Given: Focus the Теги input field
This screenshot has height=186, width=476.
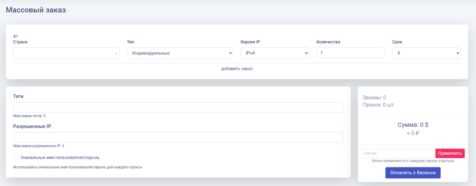Looking at the screenshot, I should [x=178, y=107].
